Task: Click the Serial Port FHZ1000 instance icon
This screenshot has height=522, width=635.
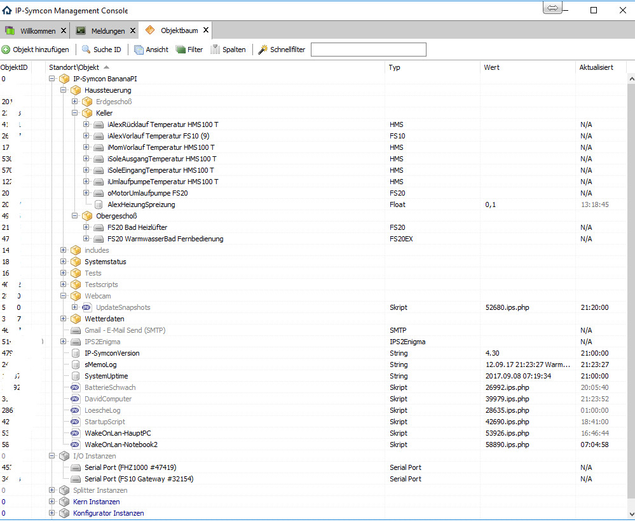Action: (76, 468)
